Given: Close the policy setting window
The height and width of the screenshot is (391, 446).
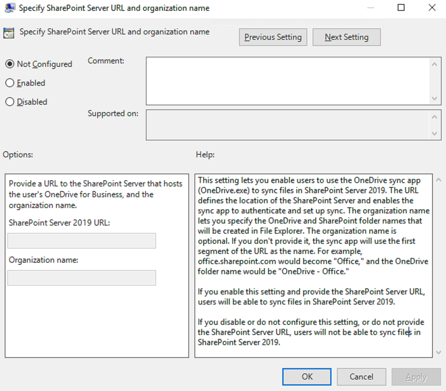Looking at the screenshot, I should point(432,8).
